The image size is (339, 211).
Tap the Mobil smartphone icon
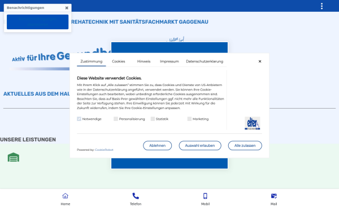[205, 196]
